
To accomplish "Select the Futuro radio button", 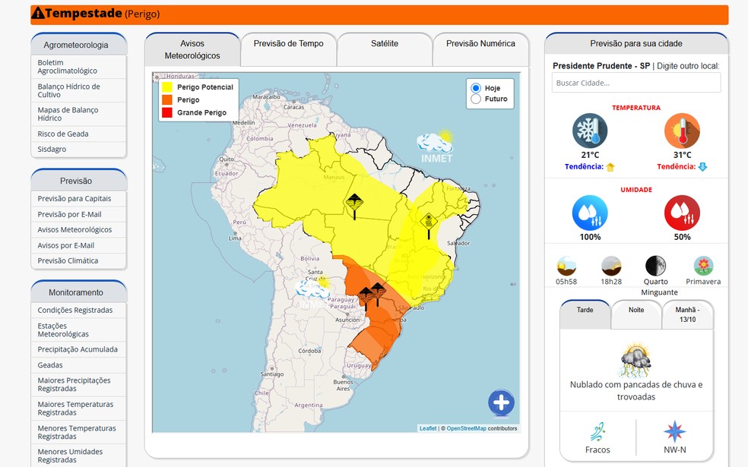I will tap(477, 99).
